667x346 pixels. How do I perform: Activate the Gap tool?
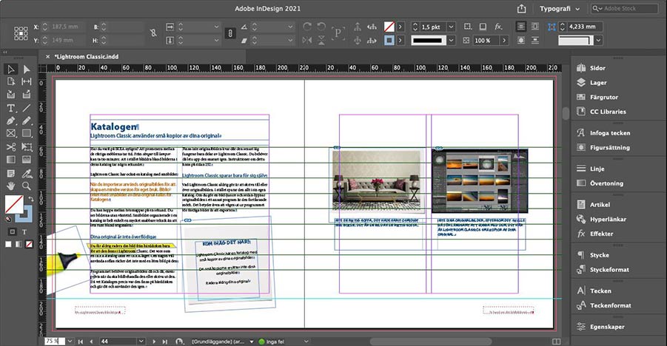(27, 81)
